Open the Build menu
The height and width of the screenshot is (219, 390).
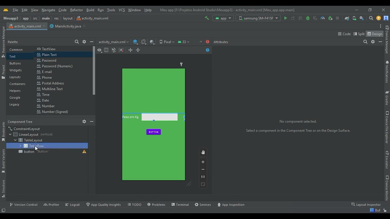[90, 10]
